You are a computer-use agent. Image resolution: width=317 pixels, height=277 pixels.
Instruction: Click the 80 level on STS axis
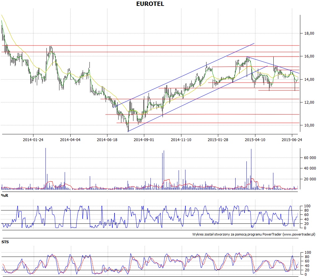[307, 257]
